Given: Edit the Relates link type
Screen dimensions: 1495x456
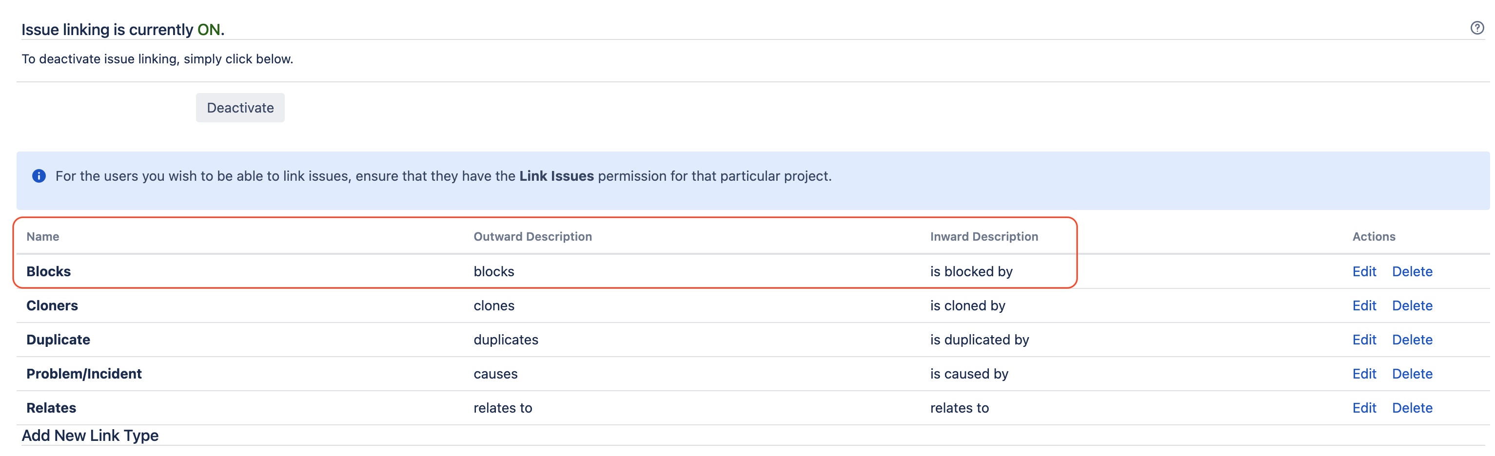Looking at the screenshot, I should tap(1364, 407).
